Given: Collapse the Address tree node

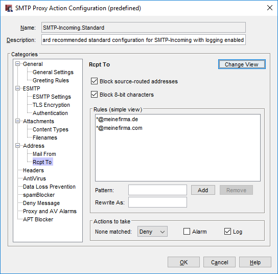Looking at the screenshot, I should point(18,145).
